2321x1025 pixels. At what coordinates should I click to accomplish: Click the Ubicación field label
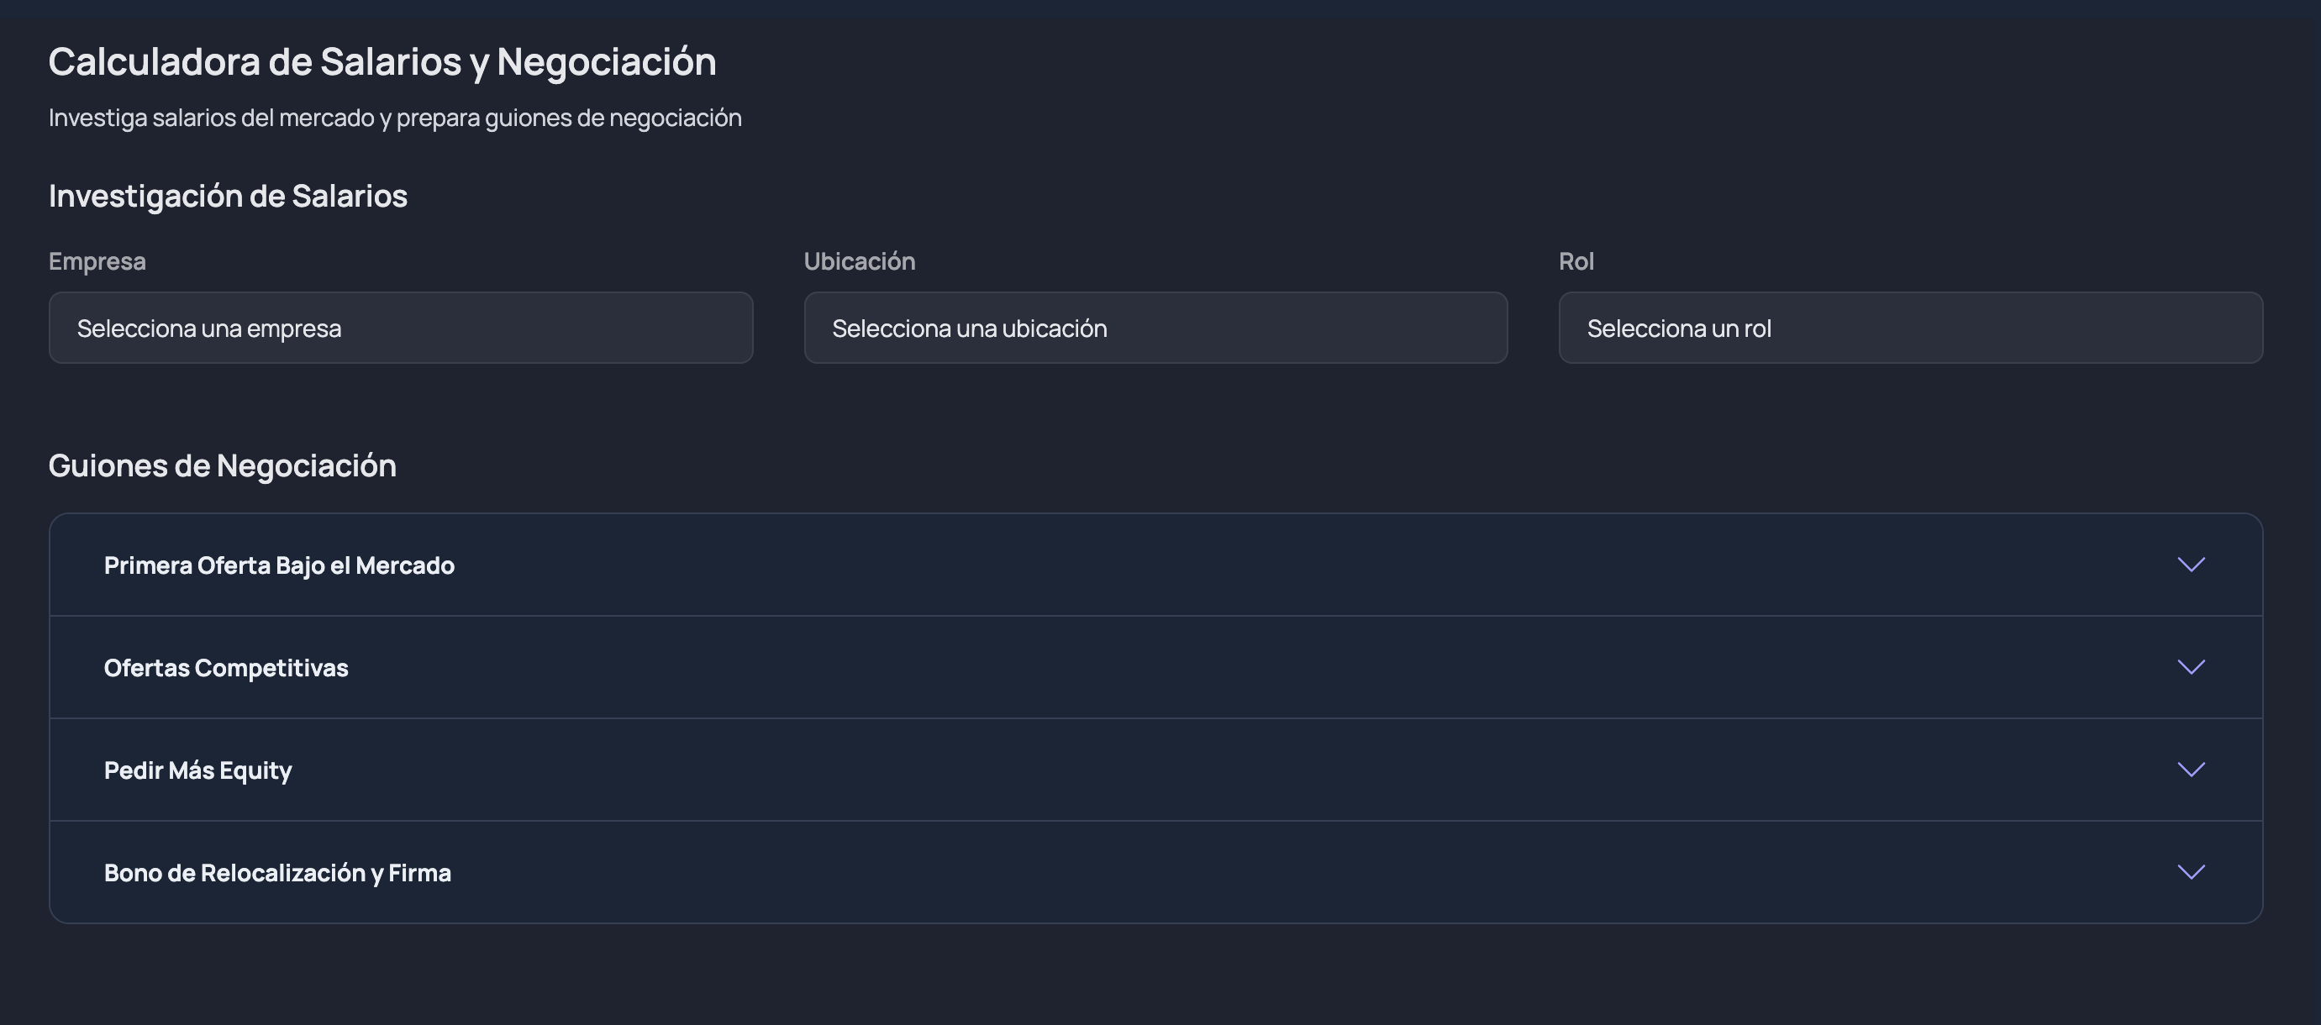859,261
